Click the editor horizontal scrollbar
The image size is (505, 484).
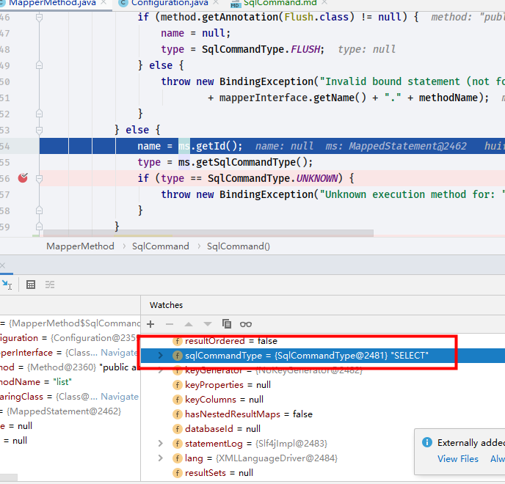coord(206,234)
